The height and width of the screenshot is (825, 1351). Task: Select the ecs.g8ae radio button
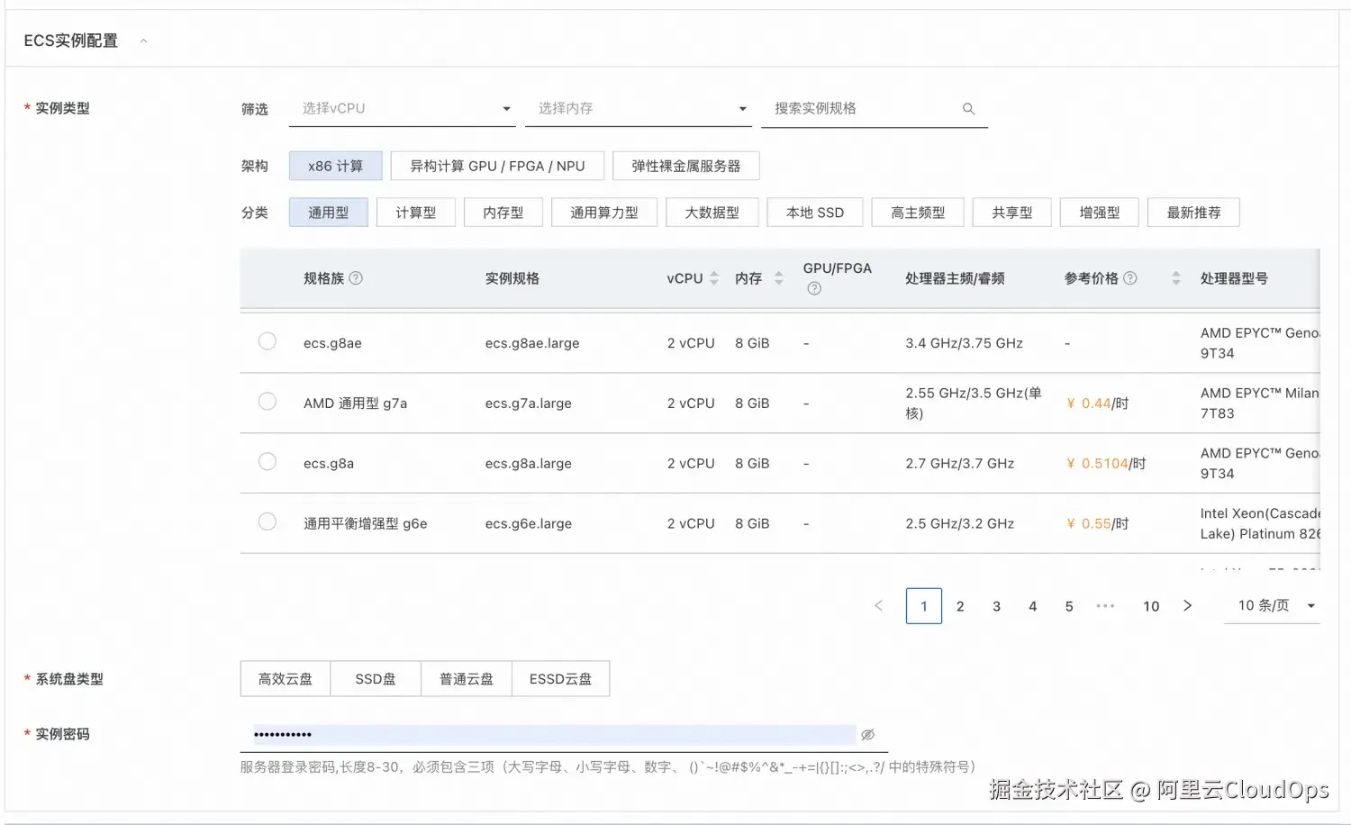pos(267,341)
